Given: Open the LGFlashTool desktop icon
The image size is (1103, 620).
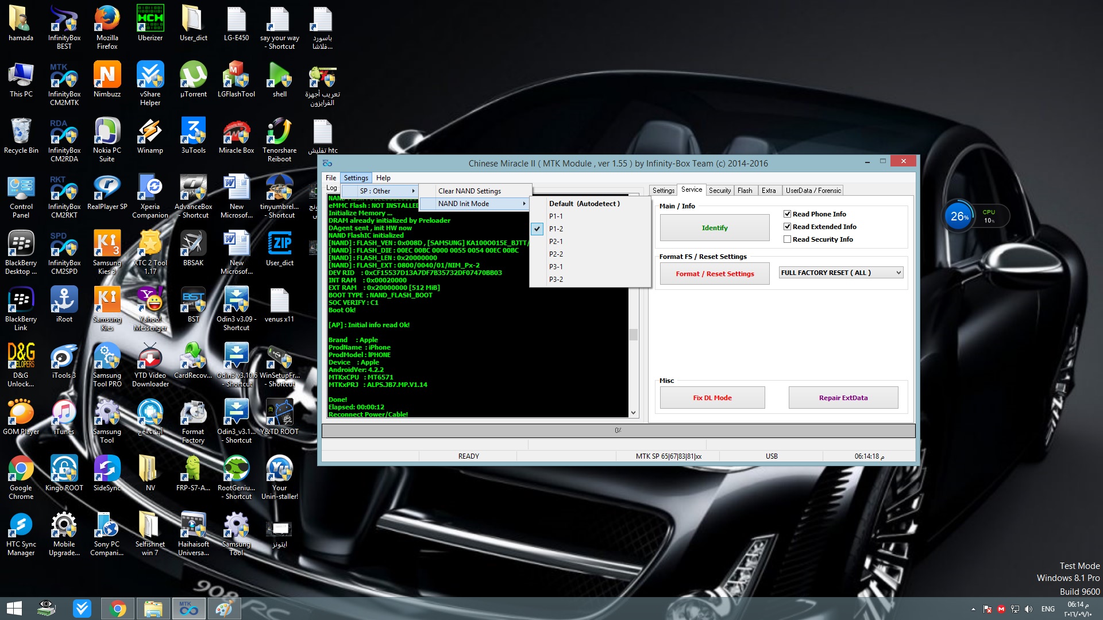Looking at the screenshot, I should [x=236, y=79].
